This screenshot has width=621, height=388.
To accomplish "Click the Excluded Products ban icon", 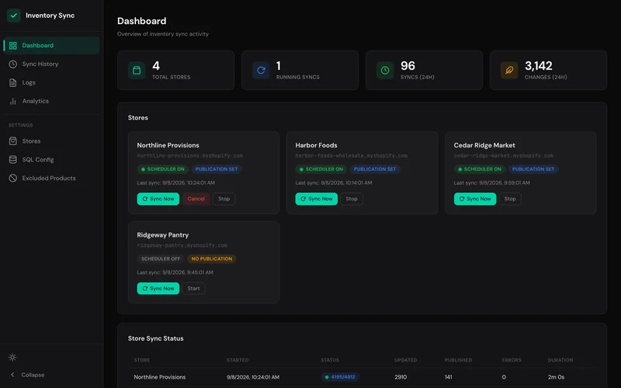I will tap(13, 178).
